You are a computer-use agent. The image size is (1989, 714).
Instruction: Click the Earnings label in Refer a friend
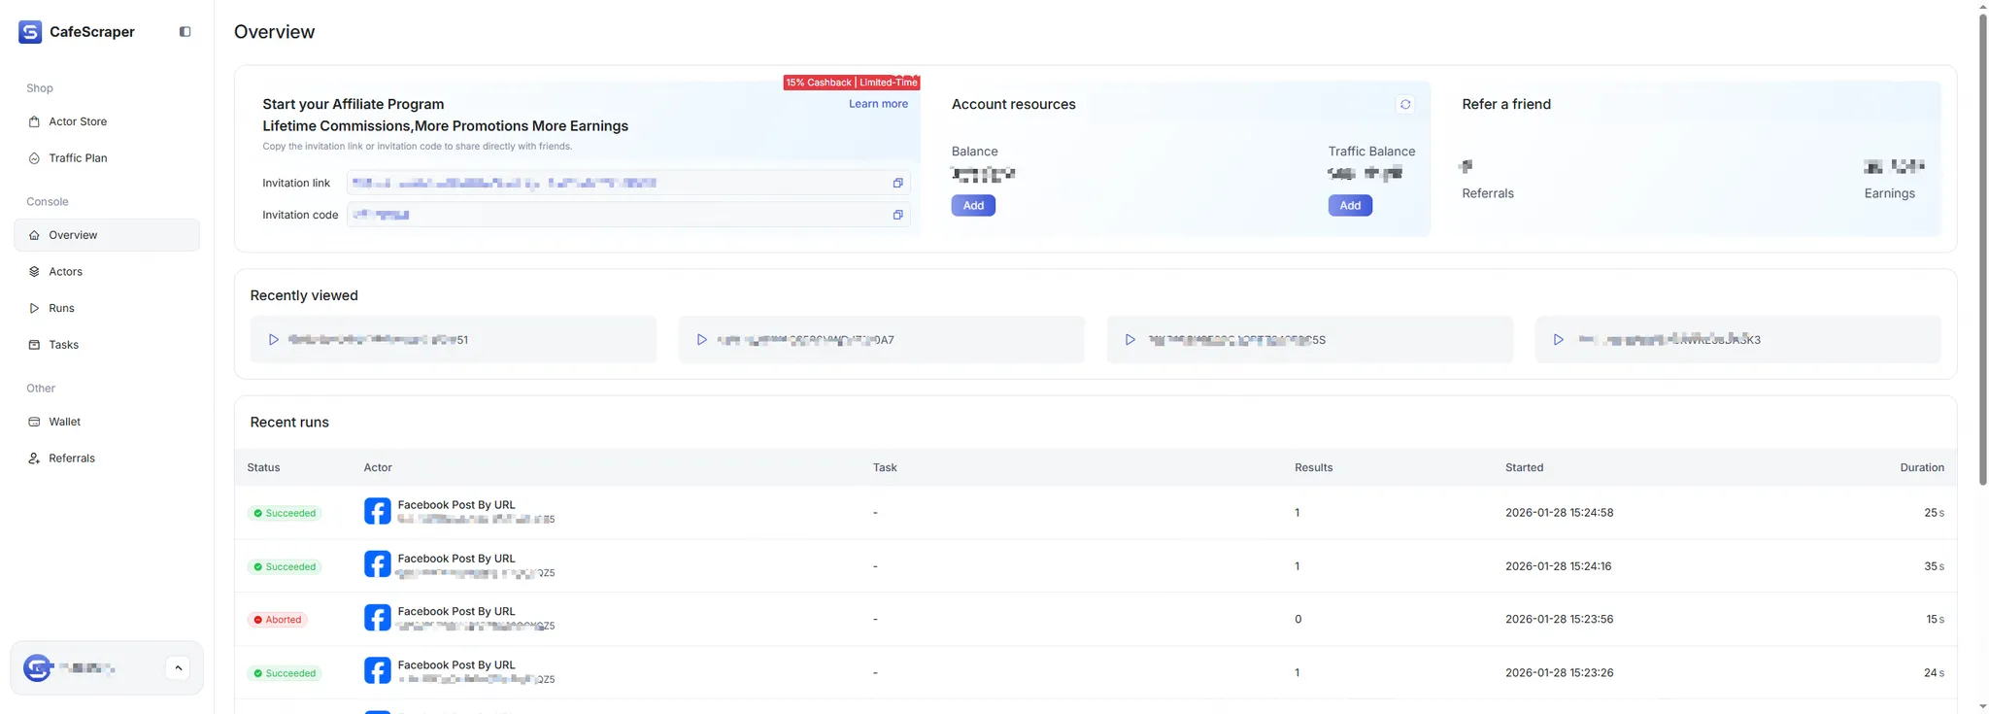[x=1889, y=193]
